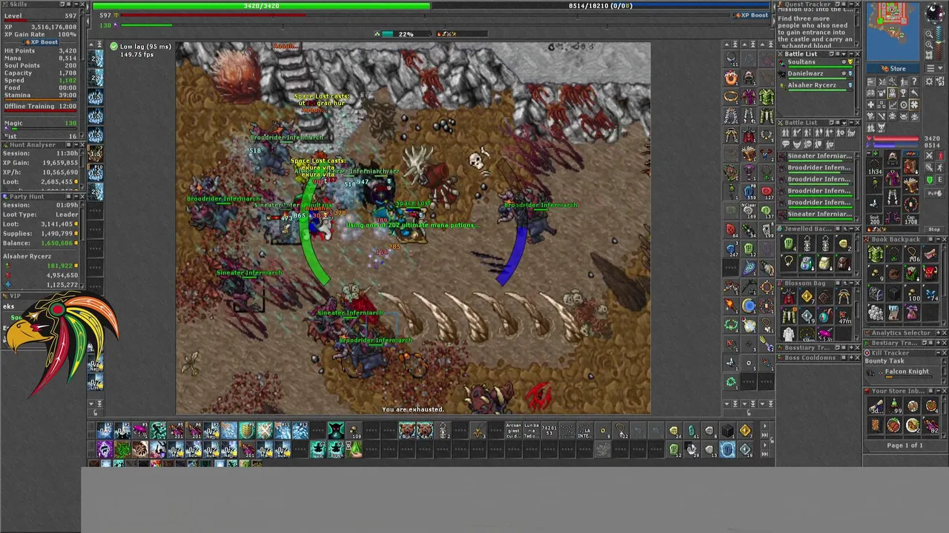Click the Party Hunt panel title
Screen dimensions: 949x533
click(27, 197)
